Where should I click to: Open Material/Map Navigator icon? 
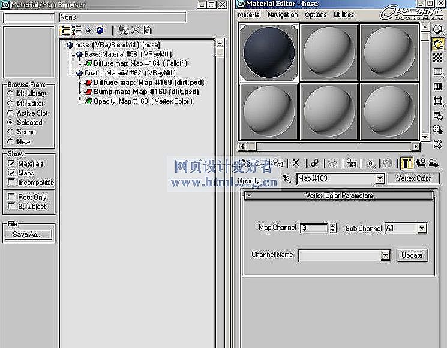coord(438,144)
